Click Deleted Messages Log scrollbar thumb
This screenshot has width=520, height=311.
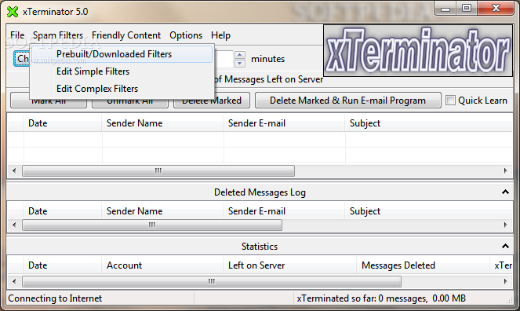[152, 225]
